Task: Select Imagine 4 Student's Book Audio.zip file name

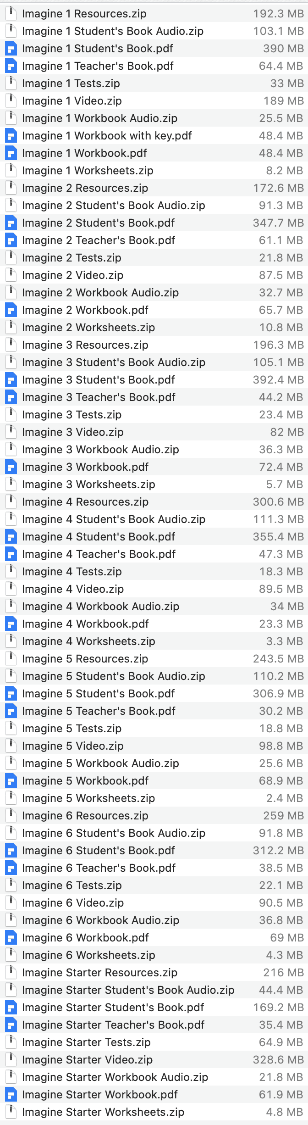Action: point(114,519)
